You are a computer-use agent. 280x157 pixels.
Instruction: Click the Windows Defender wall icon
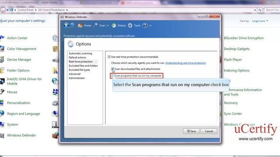2,136
